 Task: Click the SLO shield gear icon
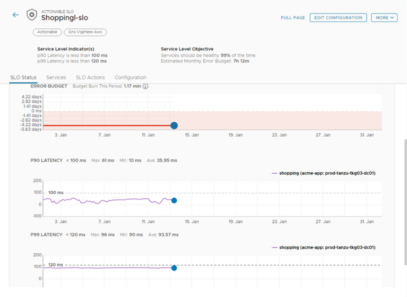pos(32,15)
